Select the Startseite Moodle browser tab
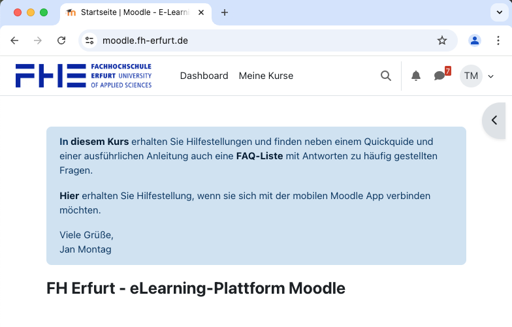 coord(131,12)
